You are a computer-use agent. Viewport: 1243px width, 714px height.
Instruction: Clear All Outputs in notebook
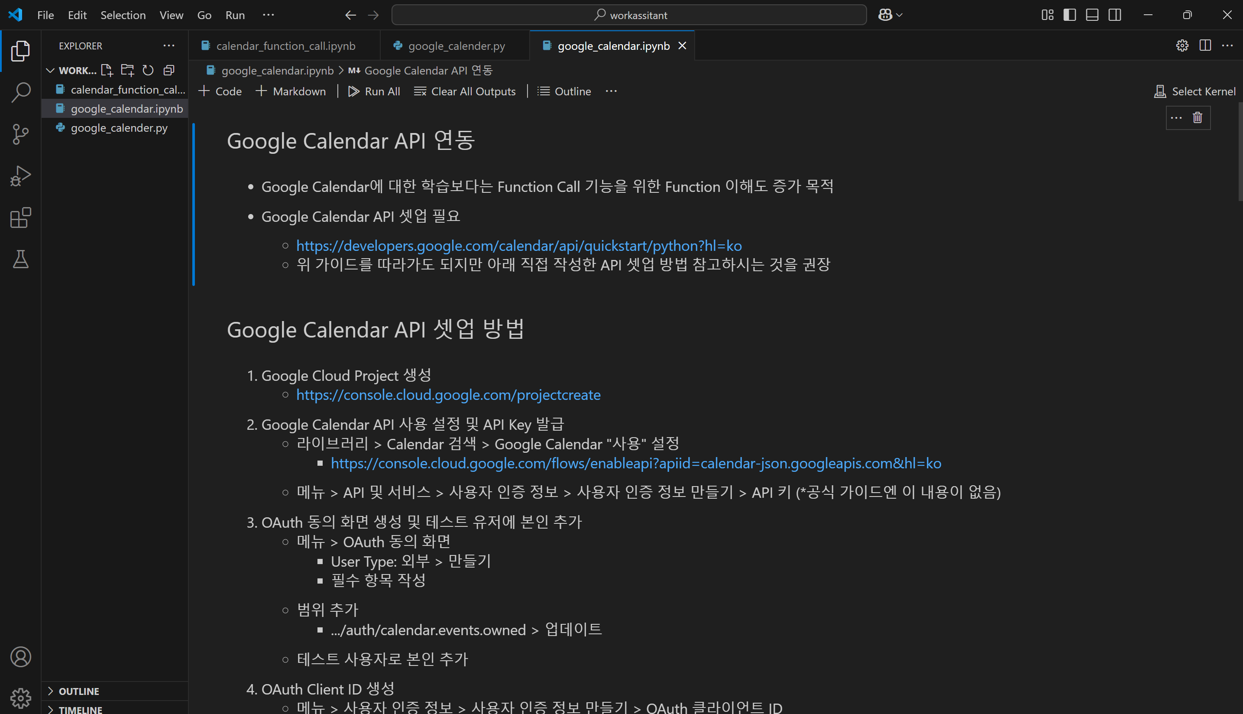click(x=465, y=91)
